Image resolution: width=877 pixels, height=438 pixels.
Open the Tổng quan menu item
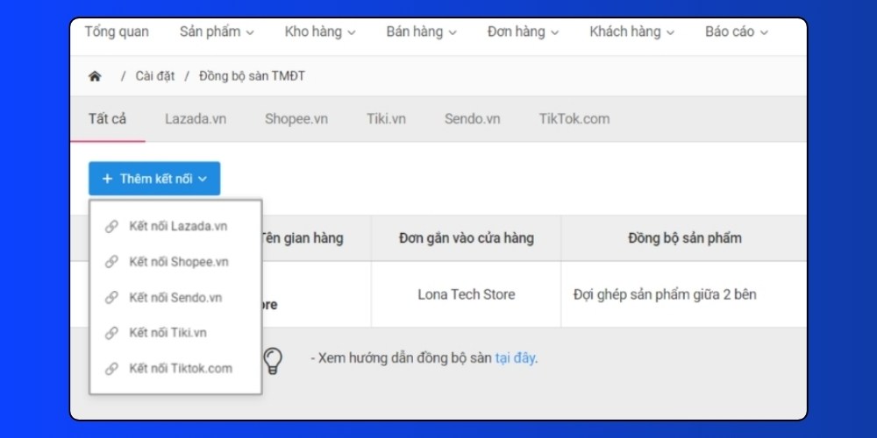117,32
